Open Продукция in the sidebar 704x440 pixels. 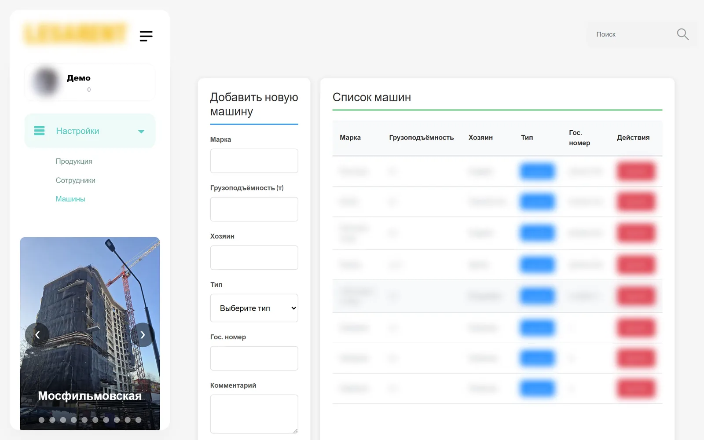click(74, 161)
